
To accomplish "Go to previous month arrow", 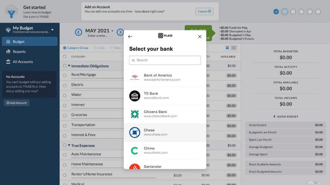I will coord(79,32).
